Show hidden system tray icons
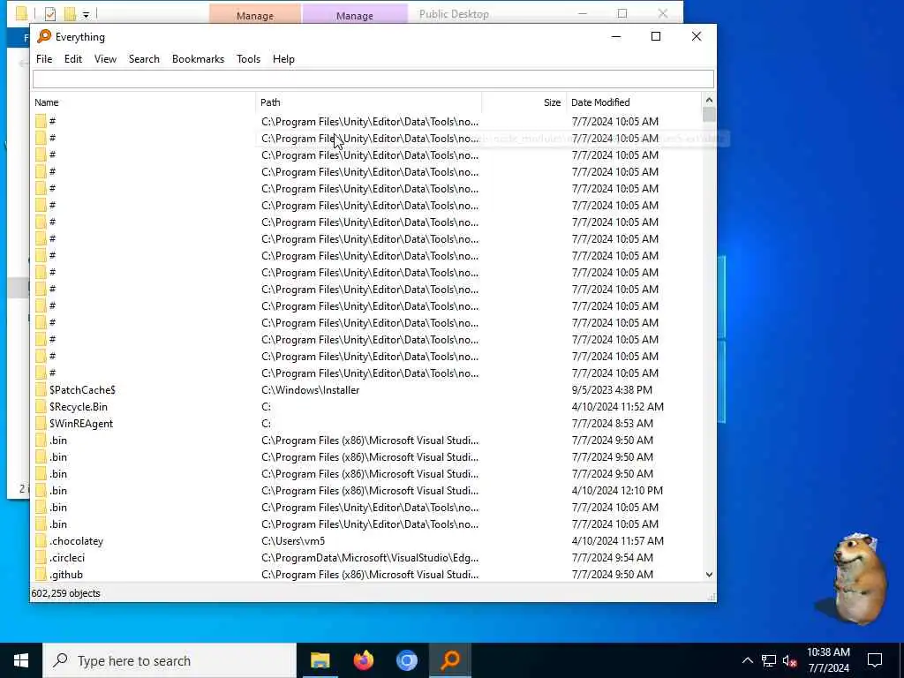This screenshot has width=904, height=678. (747, 660)
